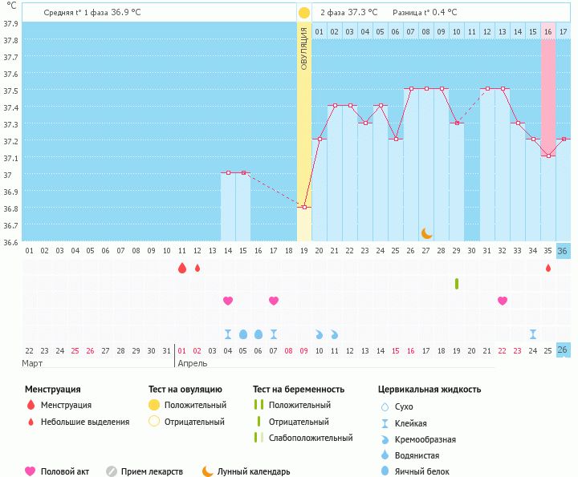
Task: Select the heart icon on April 04
Action: pos(228,301)
